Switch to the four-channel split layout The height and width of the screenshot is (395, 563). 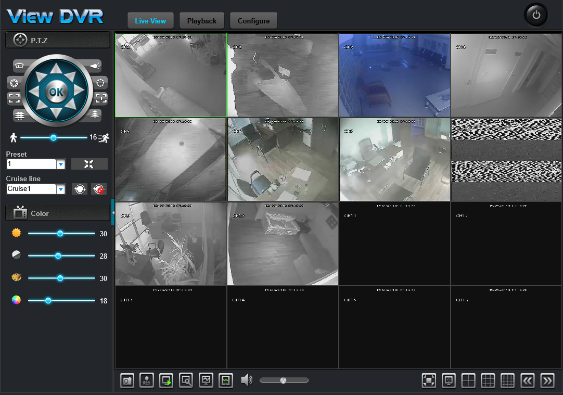[x=468, y=380]
